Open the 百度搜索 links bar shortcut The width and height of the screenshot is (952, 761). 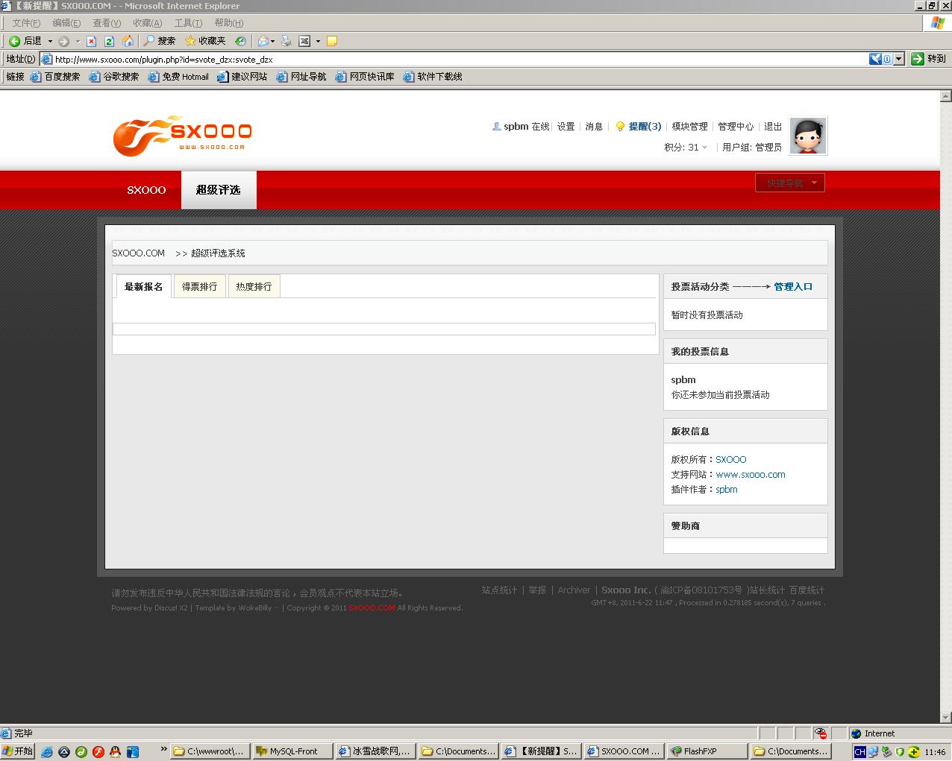click(x=55, y=76)
